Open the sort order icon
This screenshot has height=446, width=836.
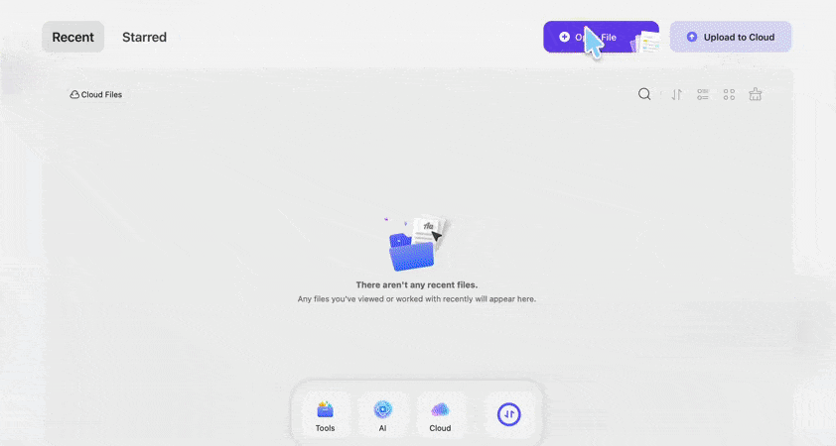pyautogui.click(x=676, y=95)
